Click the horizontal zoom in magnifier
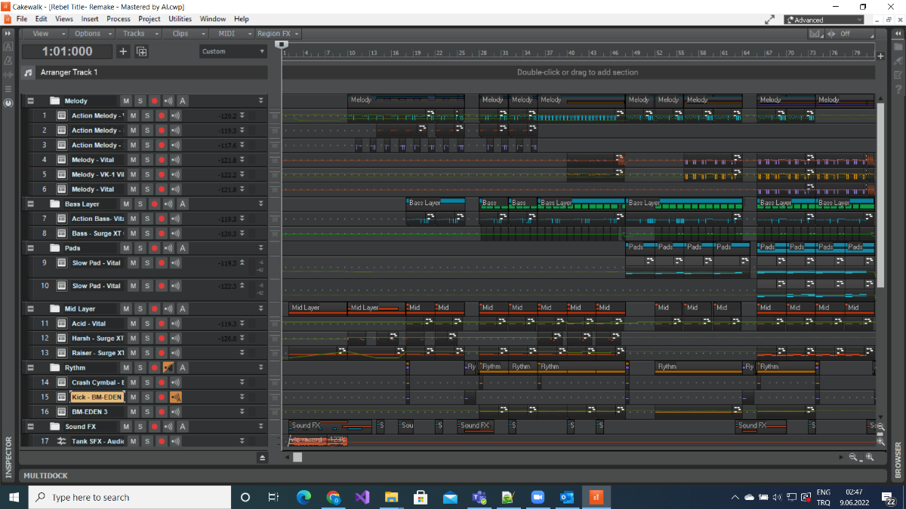This screenshot has height=509, width=906. click(x=870, y=457)
